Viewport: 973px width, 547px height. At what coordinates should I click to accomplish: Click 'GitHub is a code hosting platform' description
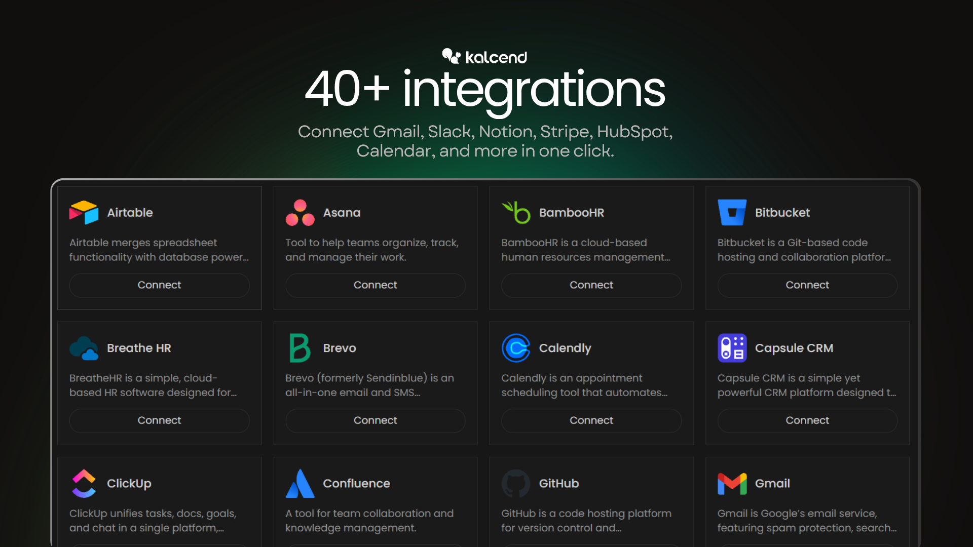586,520
